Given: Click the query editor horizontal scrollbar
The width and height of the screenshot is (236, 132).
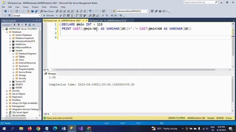Looking at the screenshot, I should coord(135,70).
